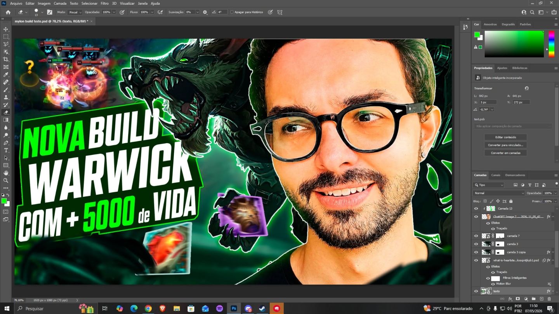Switch to the Ajustes tab
Screen dimensions: 559x314
click(x=502, y=68)
